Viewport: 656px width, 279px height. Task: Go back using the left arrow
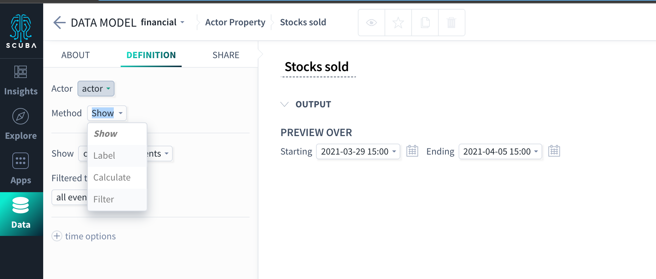click(x=59, y=23)
